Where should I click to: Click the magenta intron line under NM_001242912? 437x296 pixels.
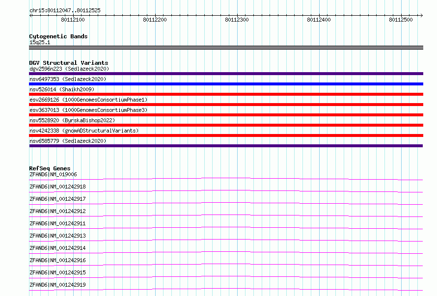point(226,215)
